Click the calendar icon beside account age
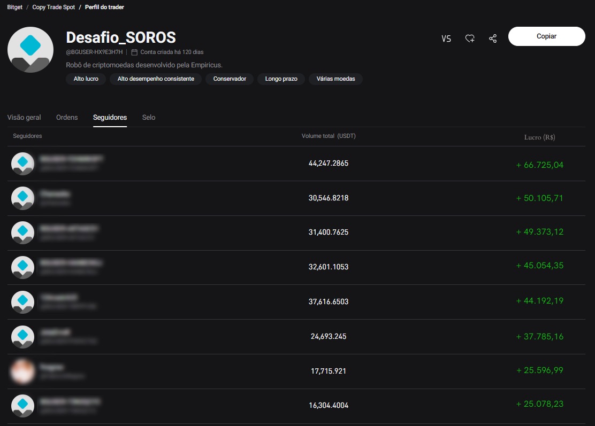The width and height of the screenshot is (595, 426). pyautogui.click(x=134, y=52)
